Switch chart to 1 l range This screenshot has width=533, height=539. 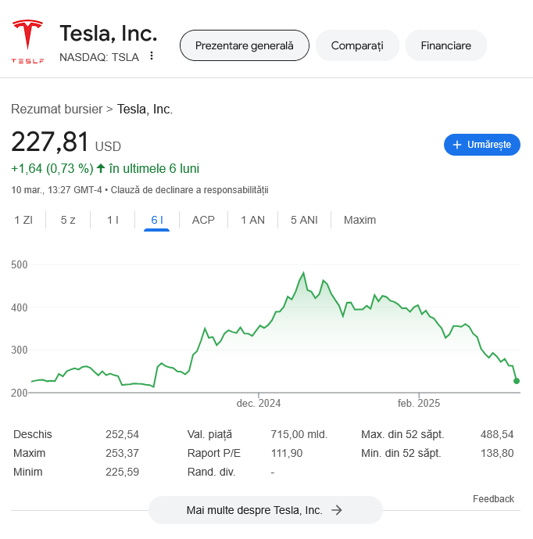click(113, 220)
